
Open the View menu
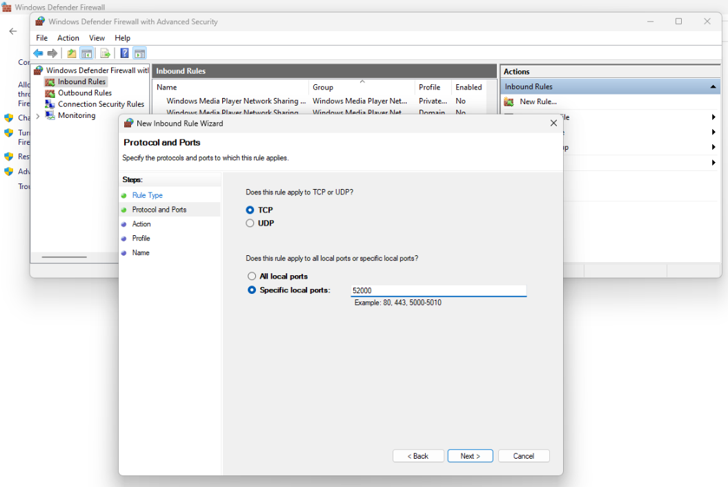[97, 38]
